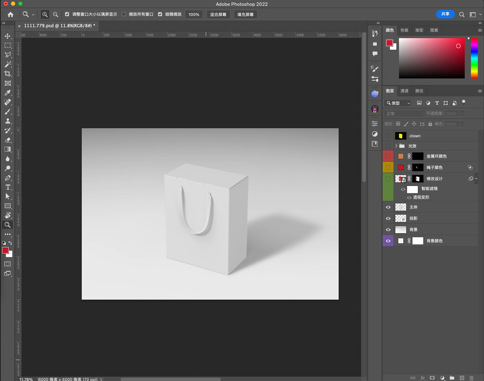Switch to the 色板 tab
Image resolution: width=484 pixels, height=381 pixels.
tap(404, 30)
